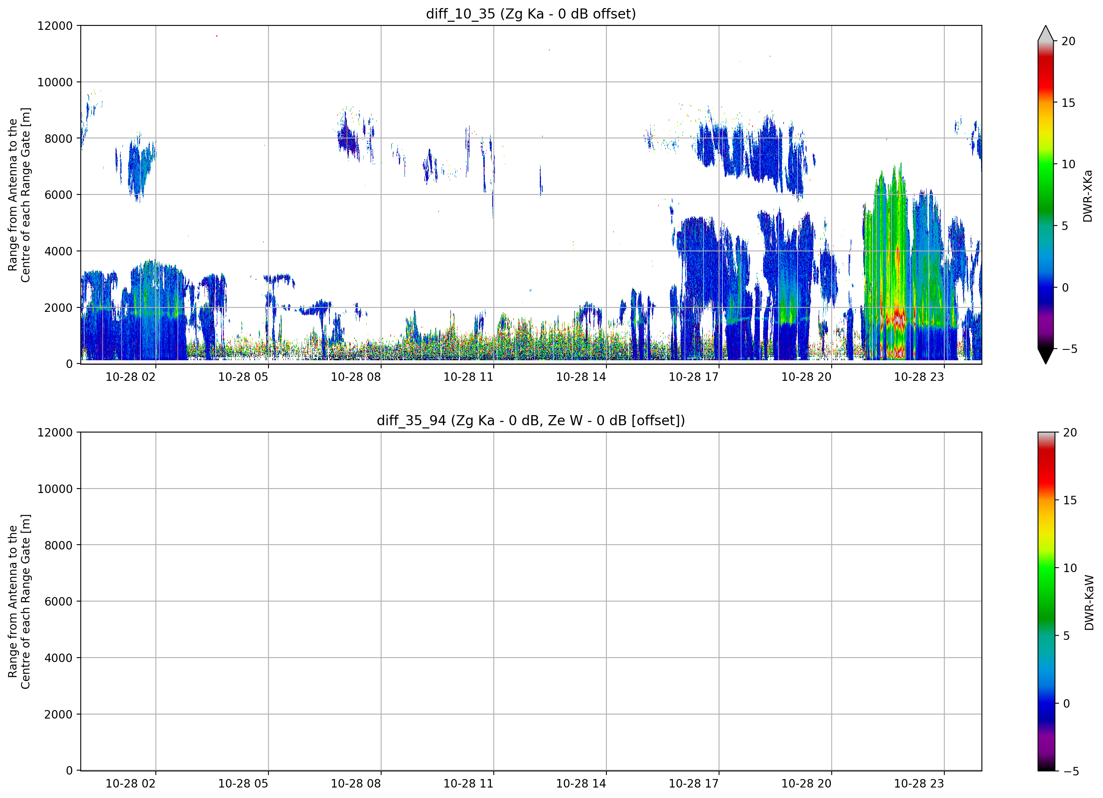Viewport: 1103px width, 798px height.
Task: Click the 12000 y-axis label on top plot
Action: tap(55, 26)
